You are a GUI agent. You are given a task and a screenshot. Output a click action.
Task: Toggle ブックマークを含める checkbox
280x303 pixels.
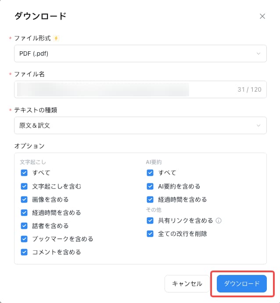coord(24,239)
